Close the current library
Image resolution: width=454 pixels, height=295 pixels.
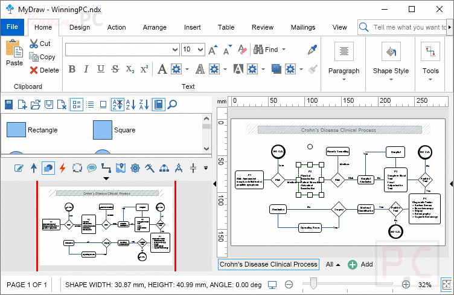point(62,105)
